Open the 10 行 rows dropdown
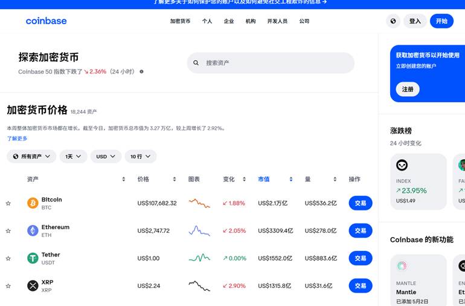 (141, 156)
